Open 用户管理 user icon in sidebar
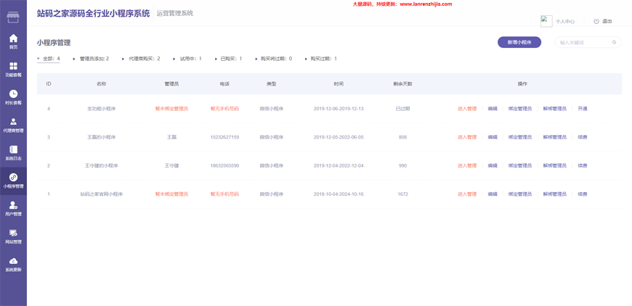This screenshot has width=632, height=306. click(x=13, y=205)
